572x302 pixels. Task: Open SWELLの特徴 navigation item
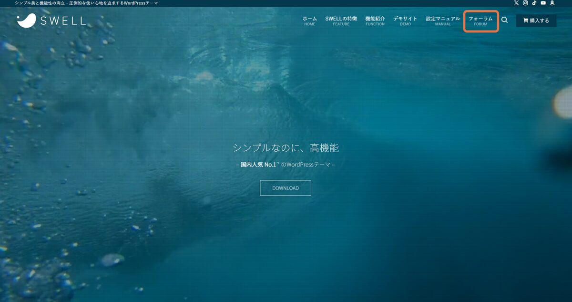click(340, 21)
